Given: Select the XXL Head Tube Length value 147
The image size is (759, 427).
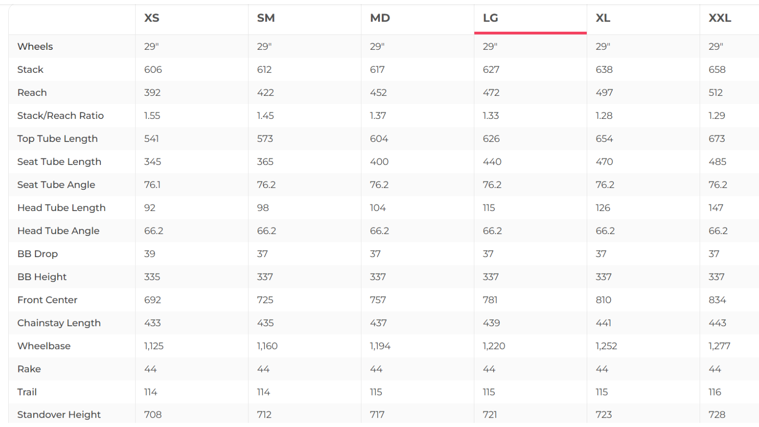Looking at the screenshot, I should 716,208.
